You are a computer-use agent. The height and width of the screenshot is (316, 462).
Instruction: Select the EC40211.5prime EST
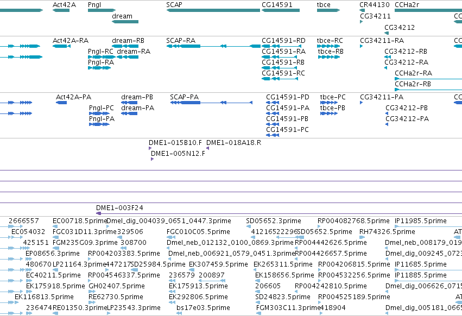29,281
